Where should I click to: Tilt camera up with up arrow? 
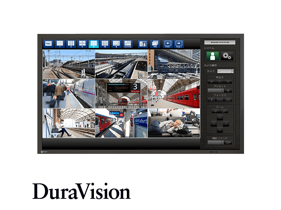(220, 117)
